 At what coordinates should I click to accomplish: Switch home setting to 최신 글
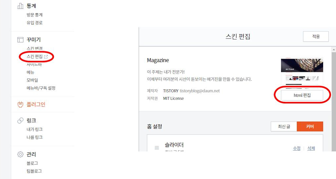284,127
